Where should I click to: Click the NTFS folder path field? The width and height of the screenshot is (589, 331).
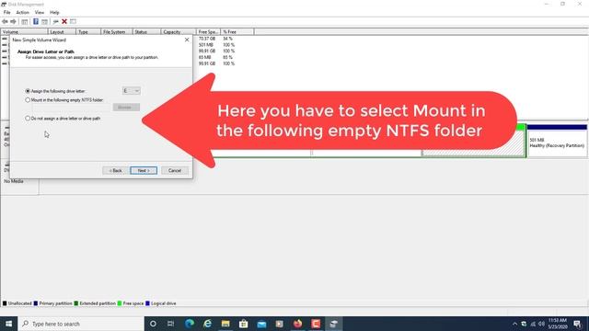72,108
